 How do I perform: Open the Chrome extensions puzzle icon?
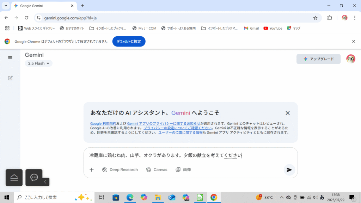tap(330, 18)
